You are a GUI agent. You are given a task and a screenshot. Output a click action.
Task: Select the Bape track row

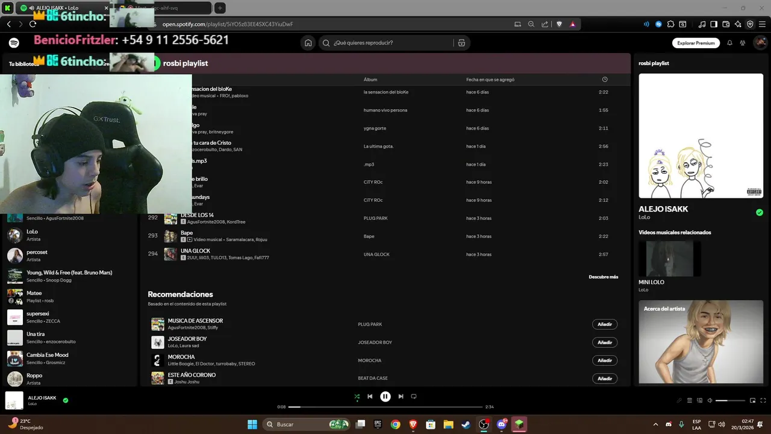[x=385, y=236]
